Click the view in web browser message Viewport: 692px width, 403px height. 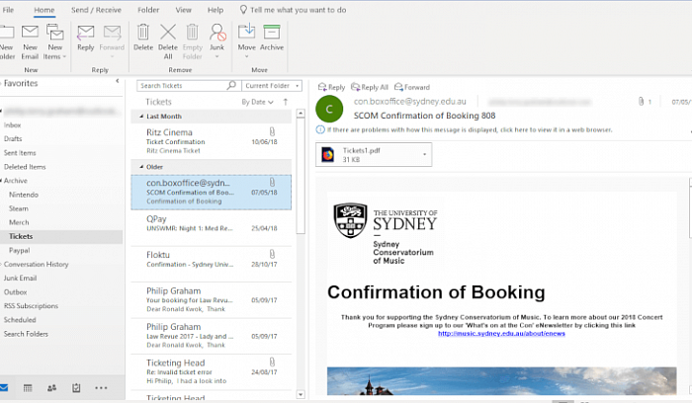pyautogui.click(x=470, y=129)
